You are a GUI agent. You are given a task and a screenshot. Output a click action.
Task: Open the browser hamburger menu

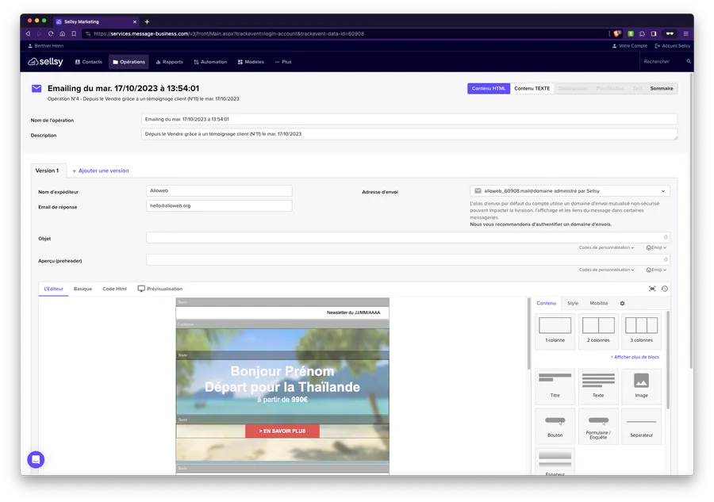click(x=685, y=33)
